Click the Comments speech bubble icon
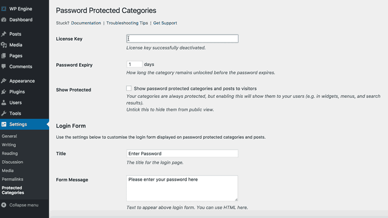 coord(4,67)
